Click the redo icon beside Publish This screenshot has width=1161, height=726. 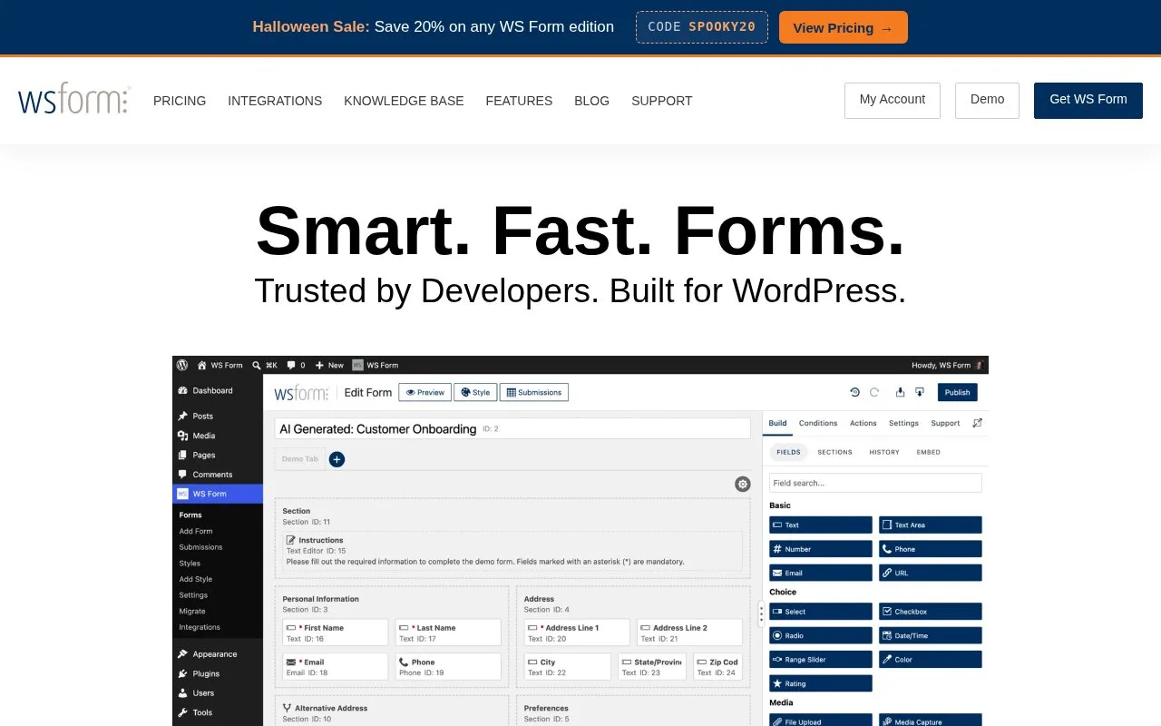pyautogui.click(x=874, y=392)
